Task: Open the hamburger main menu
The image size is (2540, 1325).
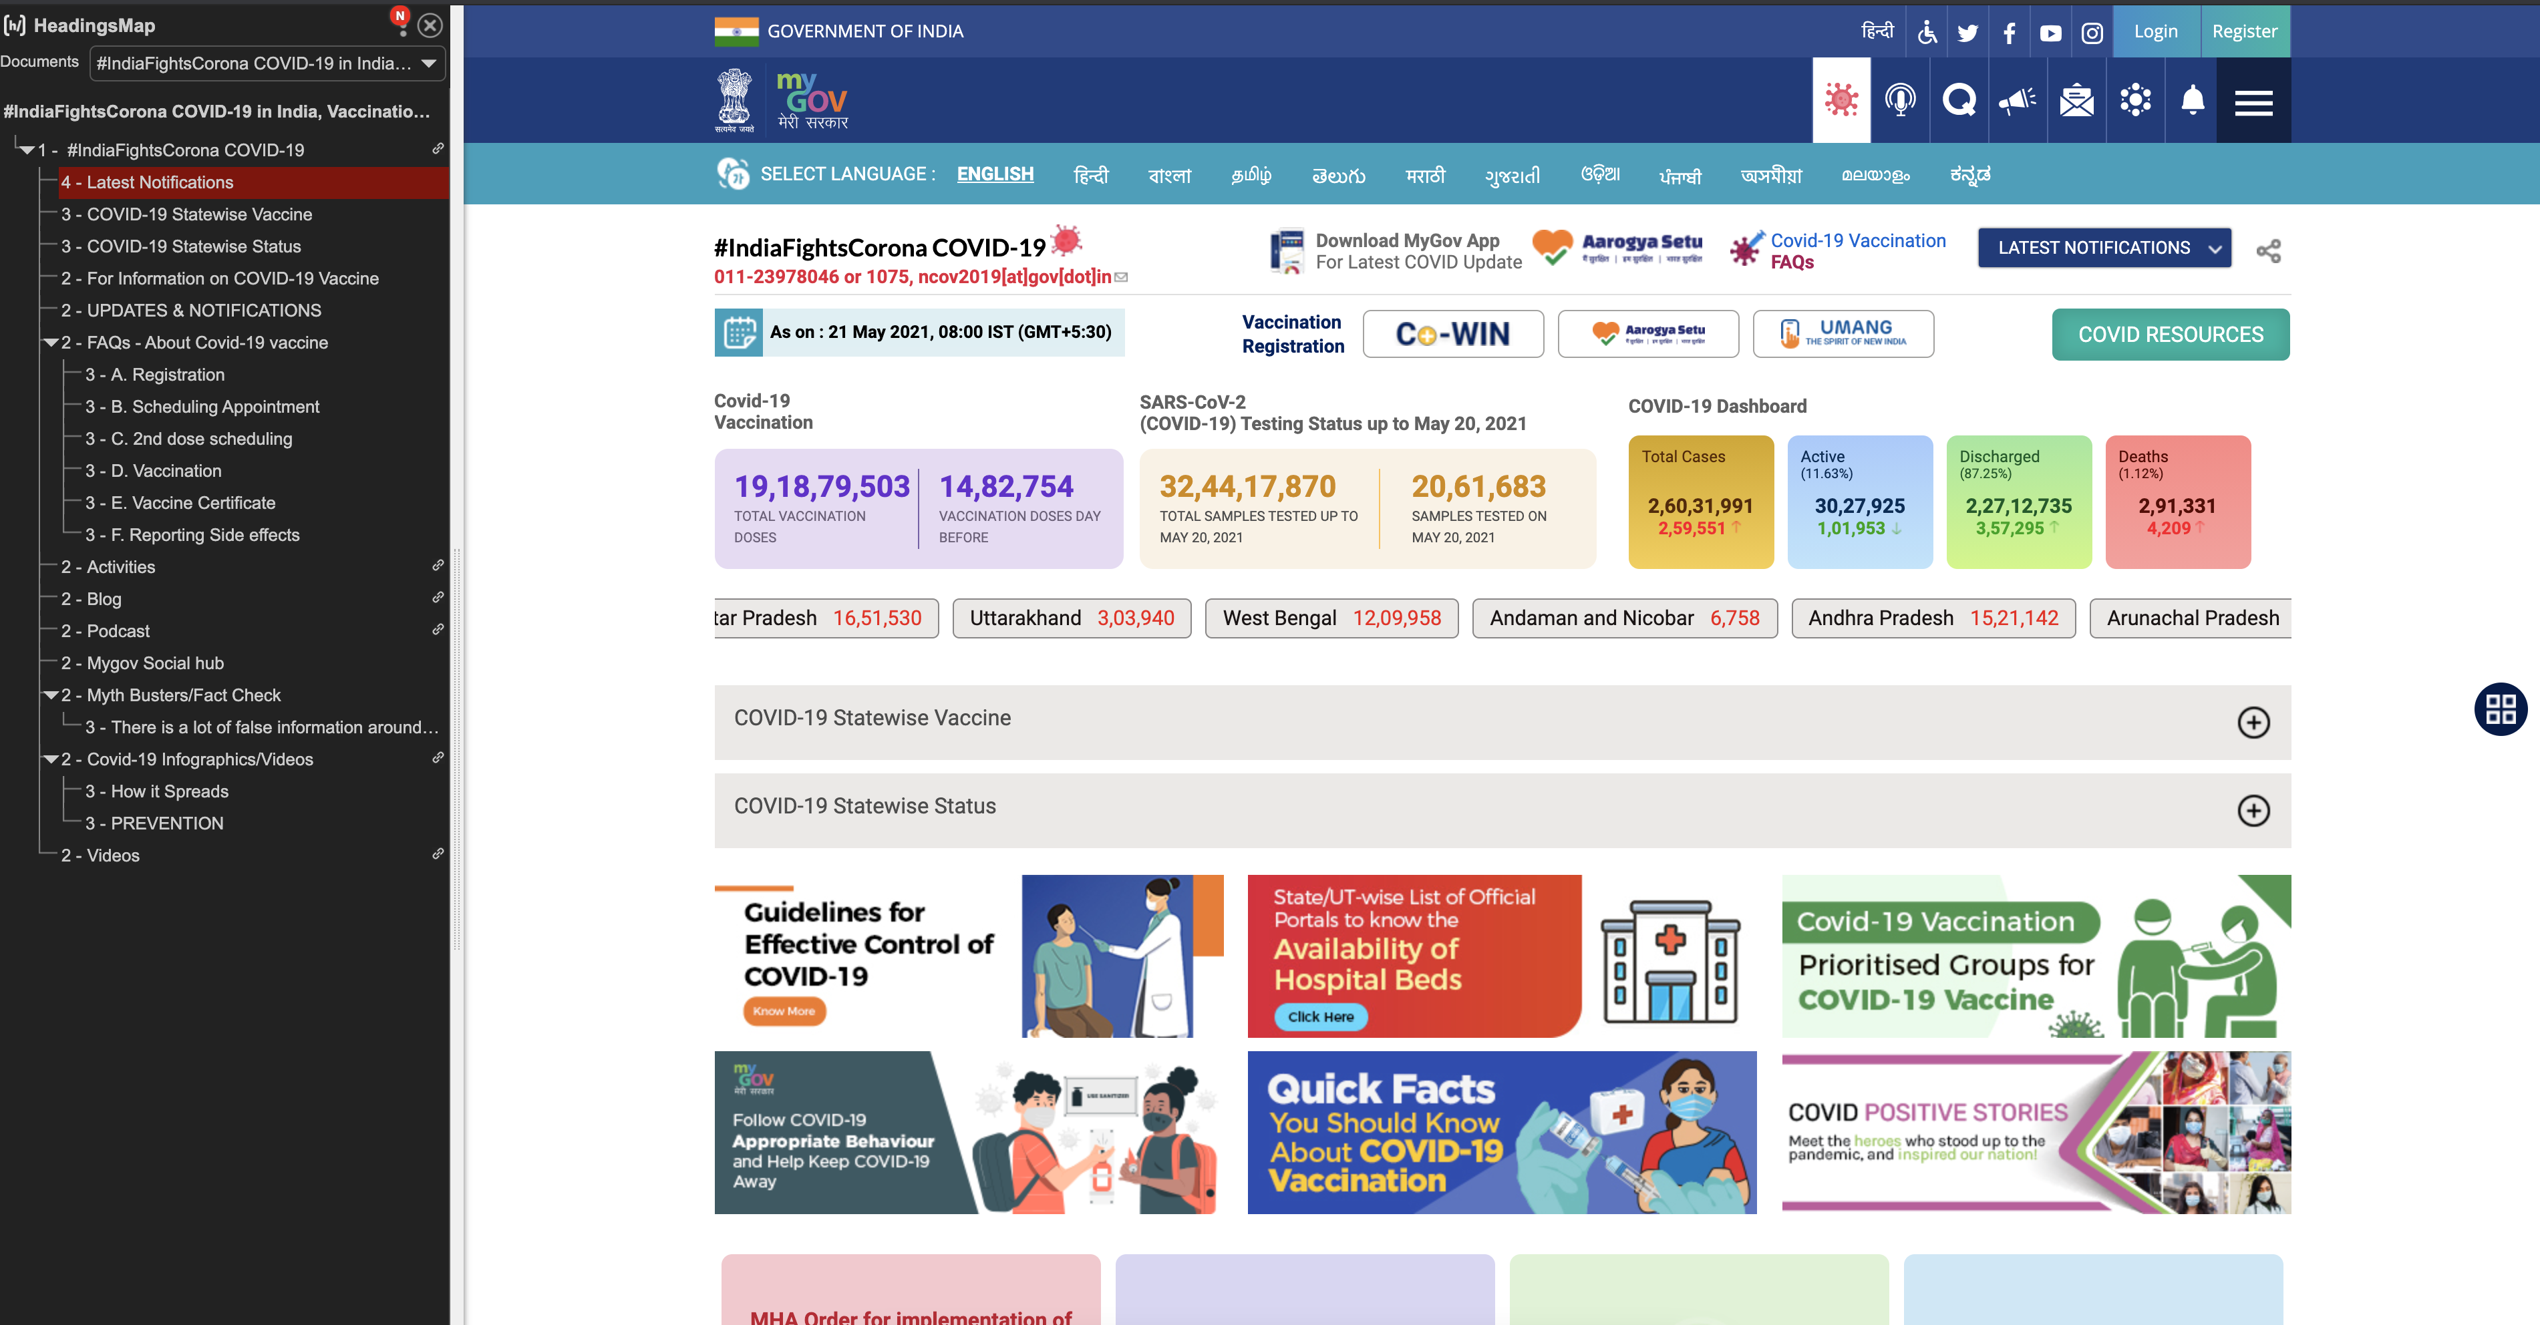Action: click(2254, 102)
